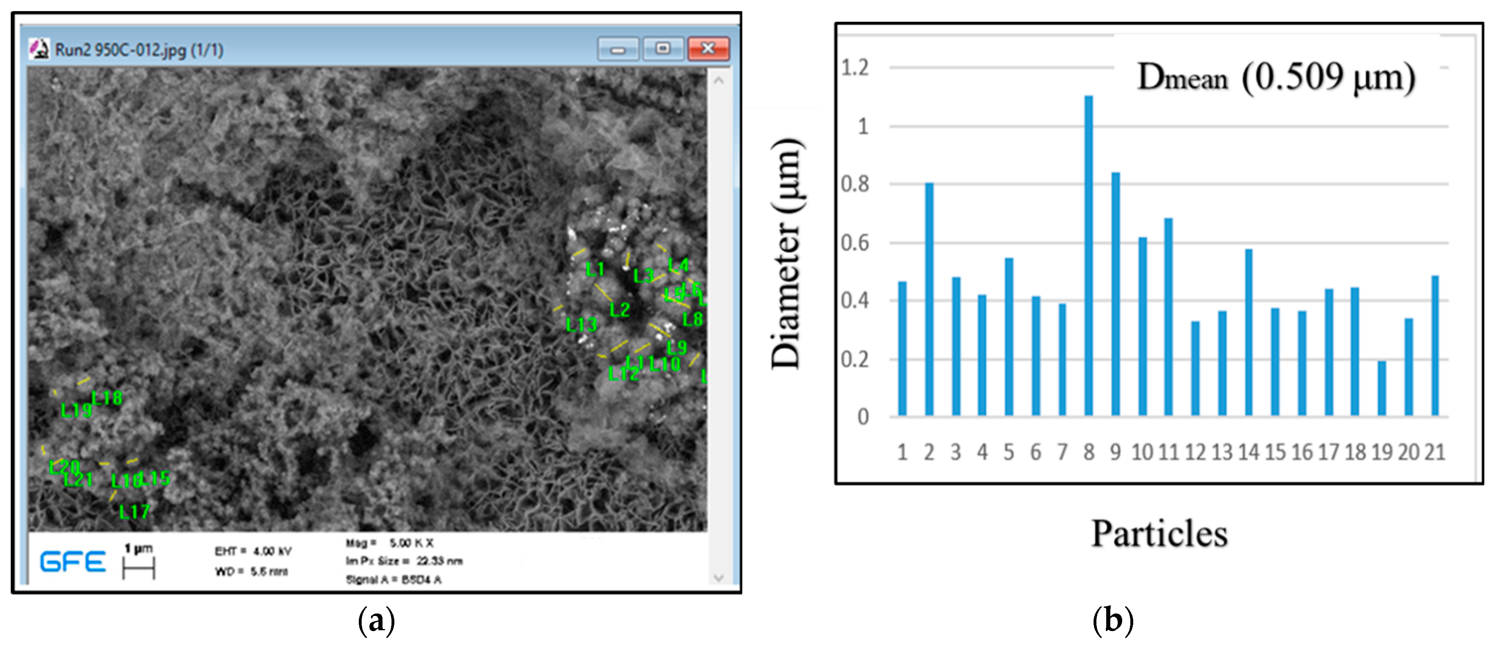This screenshot has height=647, width=1492.
Task: Click the scroll up arrow of image window
Action: coord(719,81)
